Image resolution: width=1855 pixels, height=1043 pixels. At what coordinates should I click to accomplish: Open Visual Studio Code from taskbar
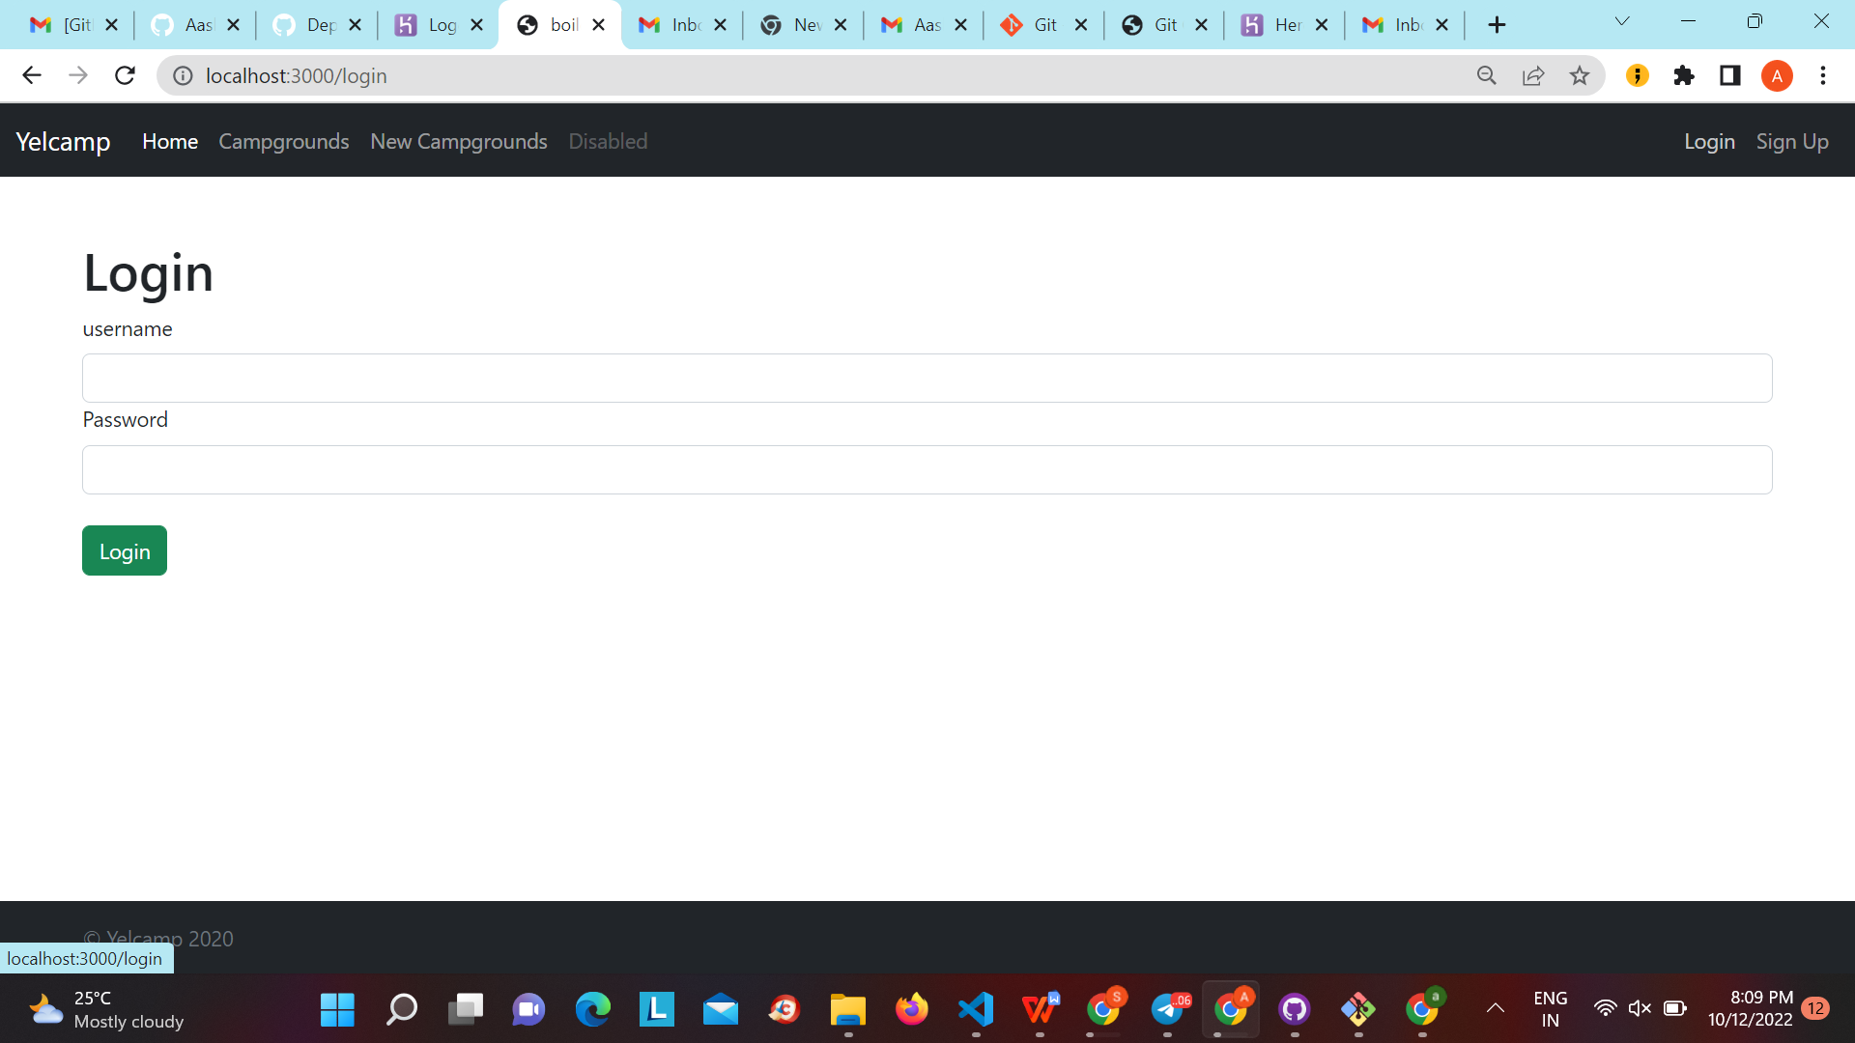coord(976,1009)
